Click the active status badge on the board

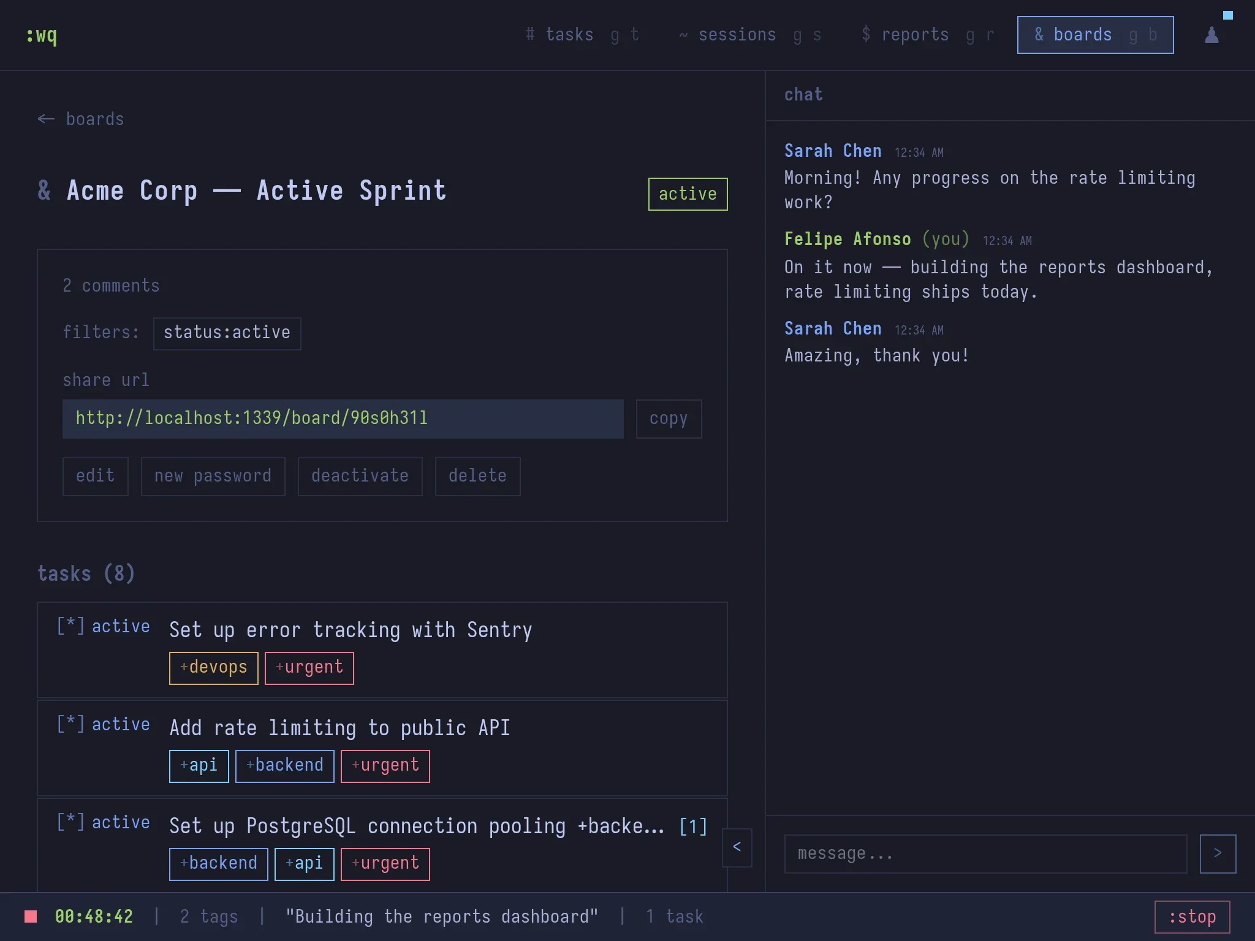click(x=688, y=194)
